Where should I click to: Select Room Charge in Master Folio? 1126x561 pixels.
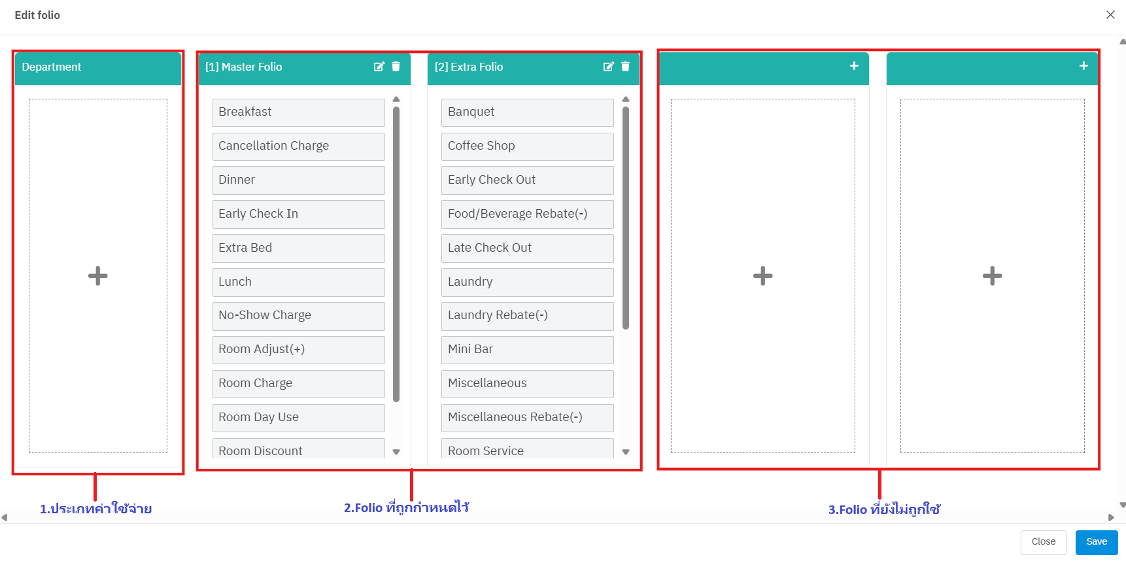[298, 384]
